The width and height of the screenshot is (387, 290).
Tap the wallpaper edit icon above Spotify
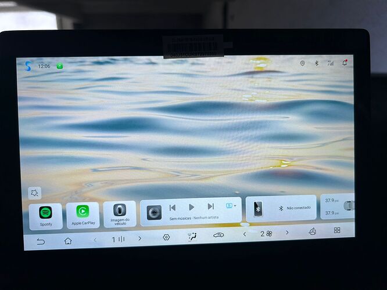pos(34,193)
